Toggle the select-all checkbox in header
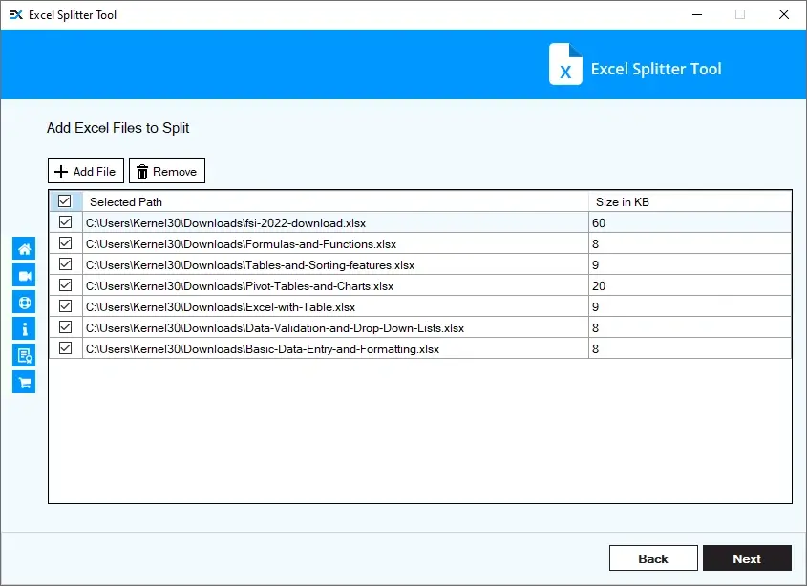This screenshot has height=586, width=807. (x=65, y=201)
